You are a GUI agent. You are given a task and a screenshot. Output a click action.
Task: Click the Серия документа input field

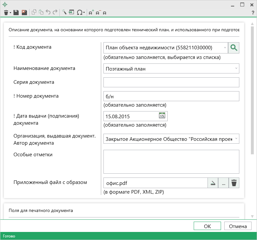click(171, 82)
